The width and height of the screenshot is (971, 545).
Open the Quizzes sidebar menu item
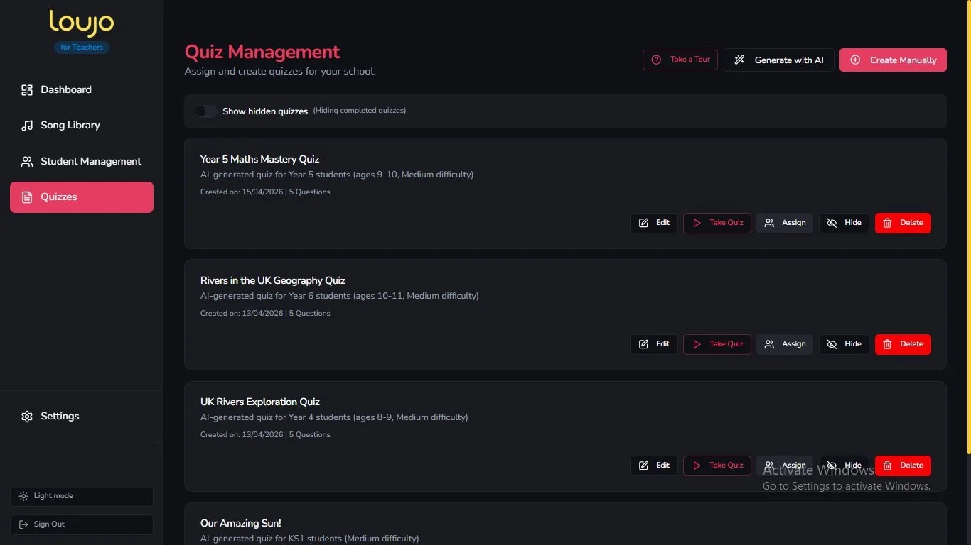click(x=82, y=197)
